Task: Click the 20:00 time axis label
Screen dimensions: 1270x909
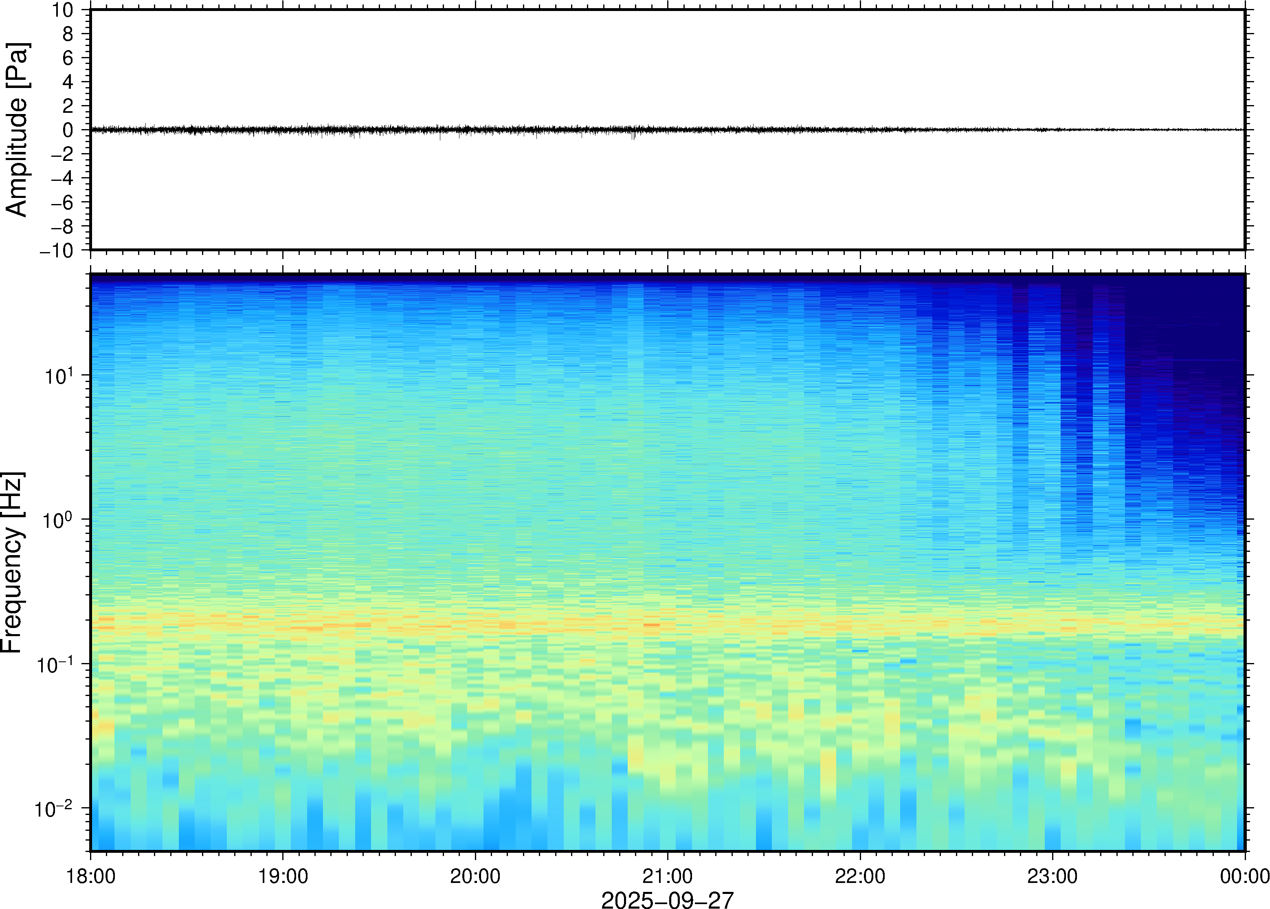Action: (475, 876)
